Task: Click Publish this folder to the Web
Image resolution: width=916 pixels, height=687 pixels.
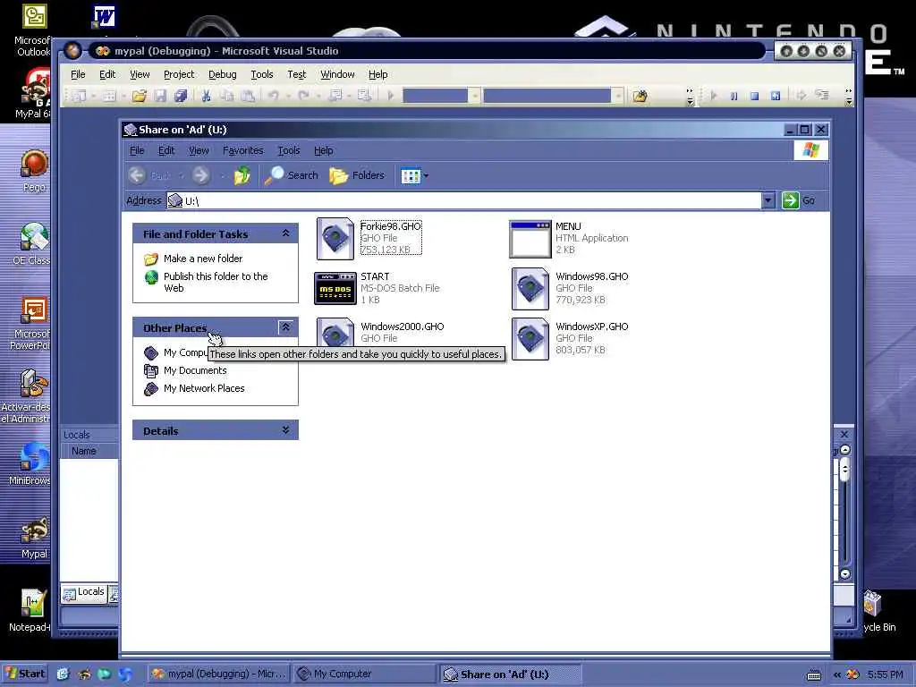Action: pyautogui.click(x=216, y=282)
